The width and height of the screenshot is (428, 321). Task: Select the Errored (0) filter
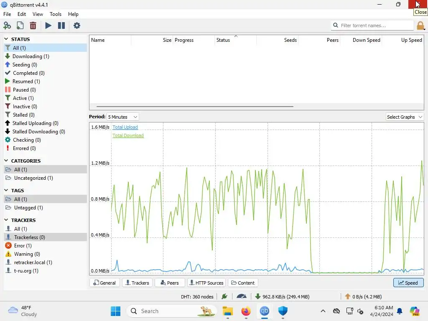coord(45,148)
